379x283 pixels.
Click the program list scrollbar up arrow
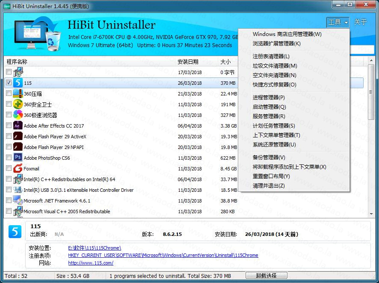click(371, 60)
